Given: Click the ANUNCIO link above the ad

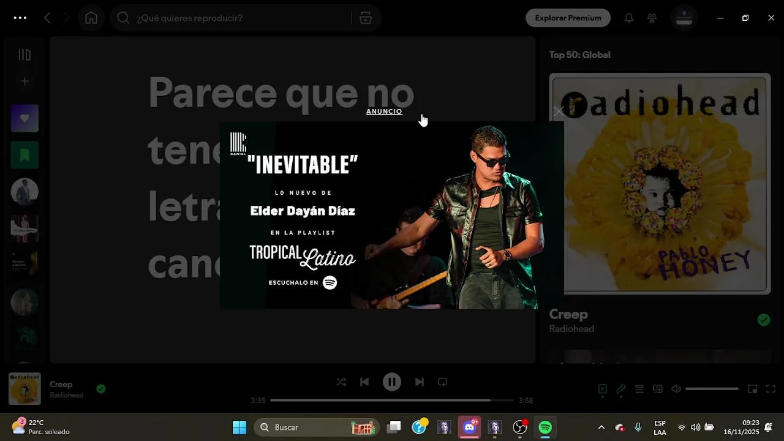Looking at the screenshot, I should [x=384, y=111].
